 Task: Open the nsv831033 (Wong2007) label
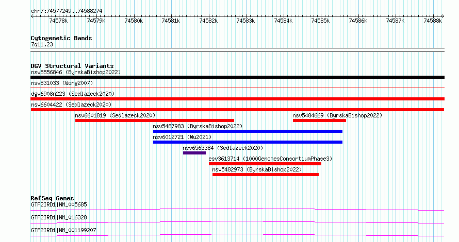[62, 83]
